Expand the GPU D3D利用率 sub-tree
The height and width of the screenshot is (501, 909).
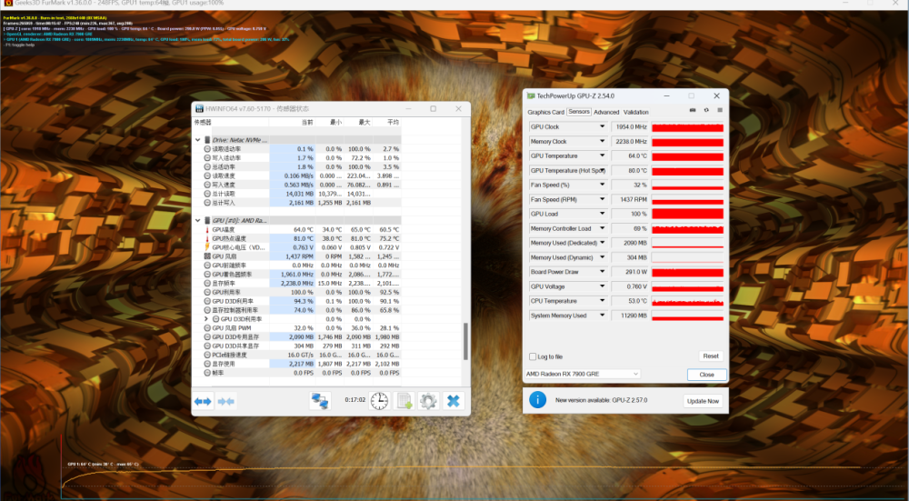click(x=205, y=319)
